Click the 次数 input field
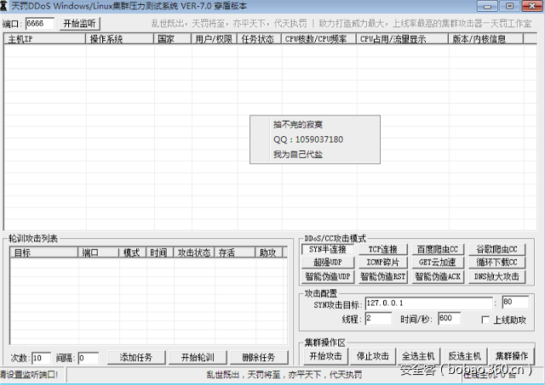 click(x=41, y=358)
